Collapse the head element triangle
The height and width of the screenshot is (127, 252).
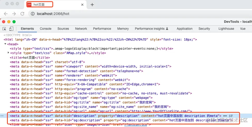5,44
